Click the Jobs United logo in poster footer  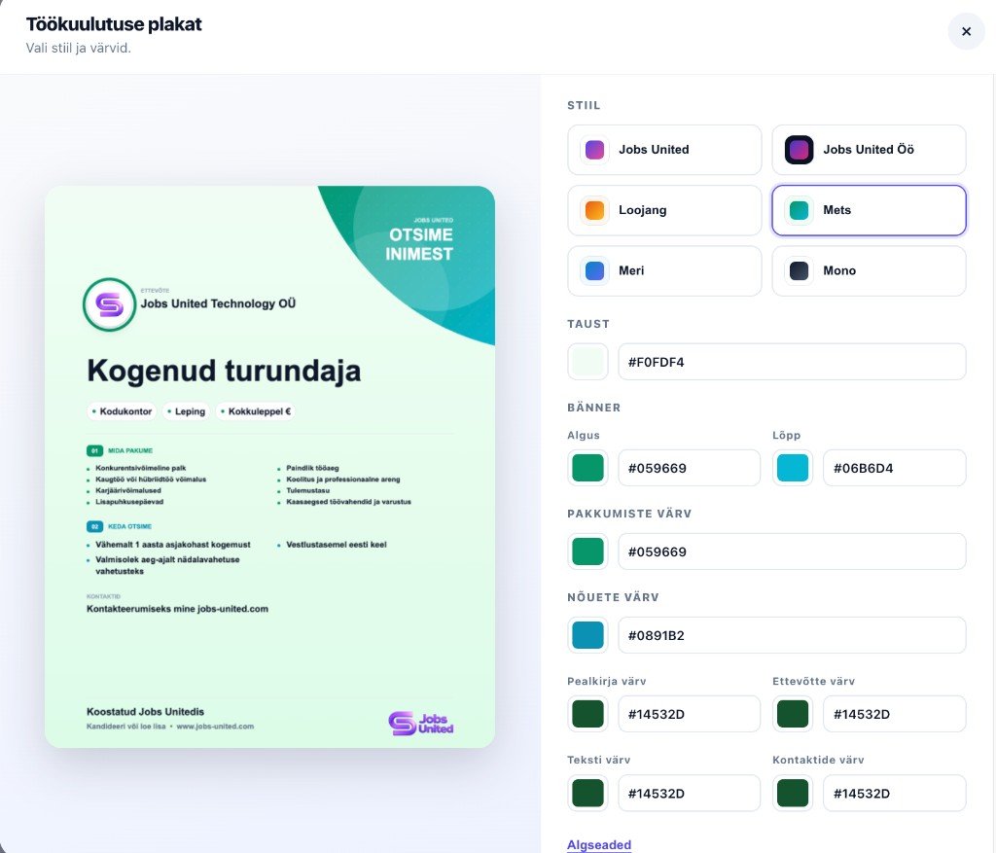(420, 724)
